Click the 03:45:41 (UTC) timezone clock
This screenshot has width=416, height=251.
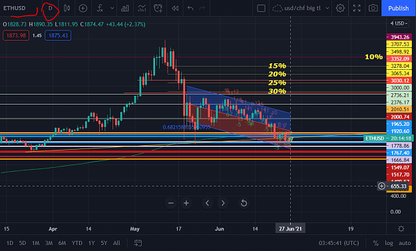339,243
